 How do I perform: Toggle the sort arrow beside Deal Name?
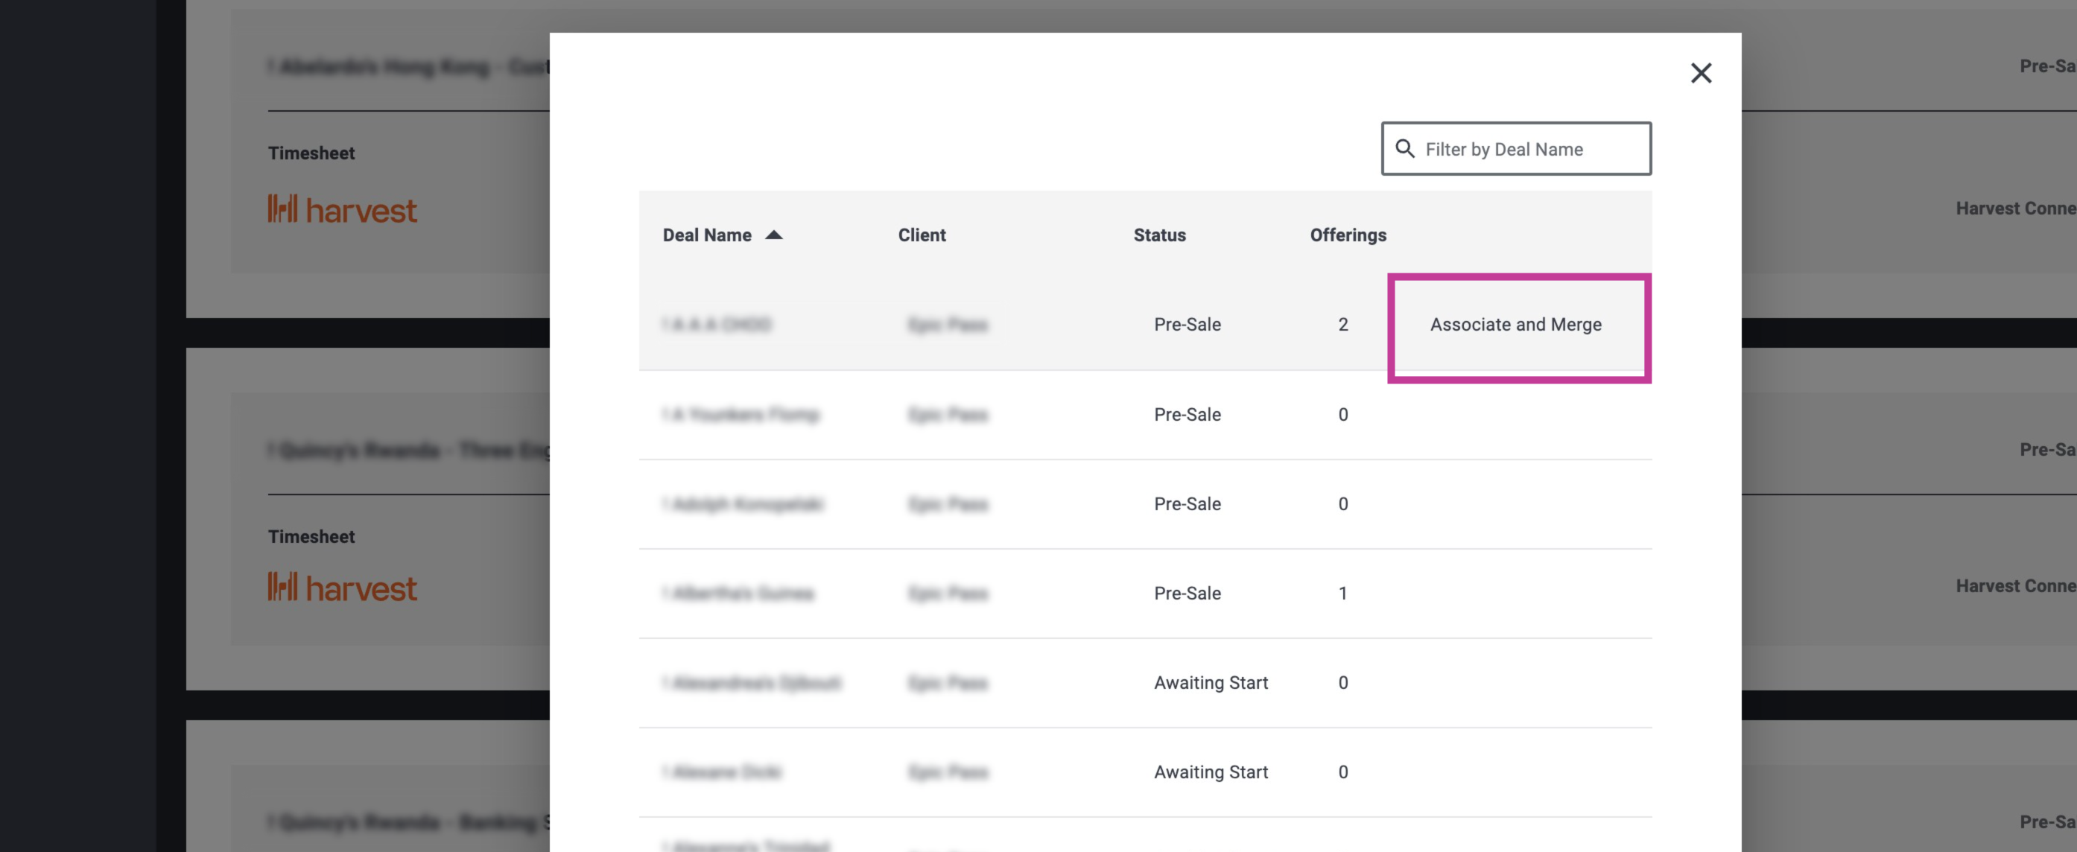coord(774,235)
